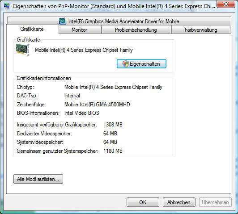
Task: Cancel using the Abbrechen button
Action: 179,202
